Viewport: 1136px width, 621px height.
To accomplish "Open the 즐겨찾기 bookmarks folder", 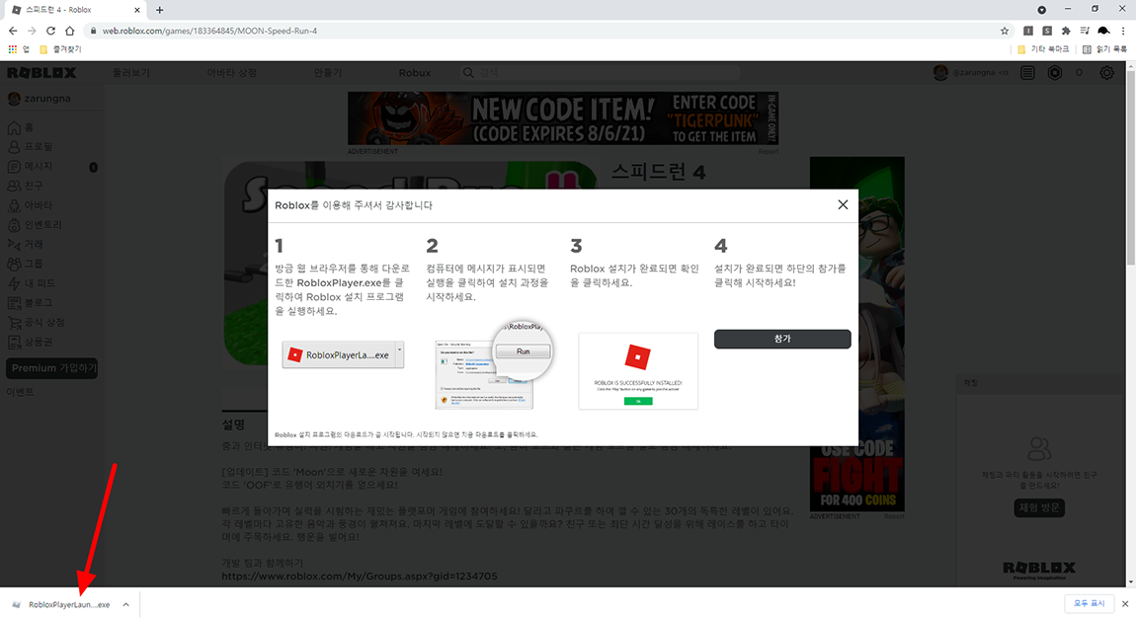I will [60, 49].
